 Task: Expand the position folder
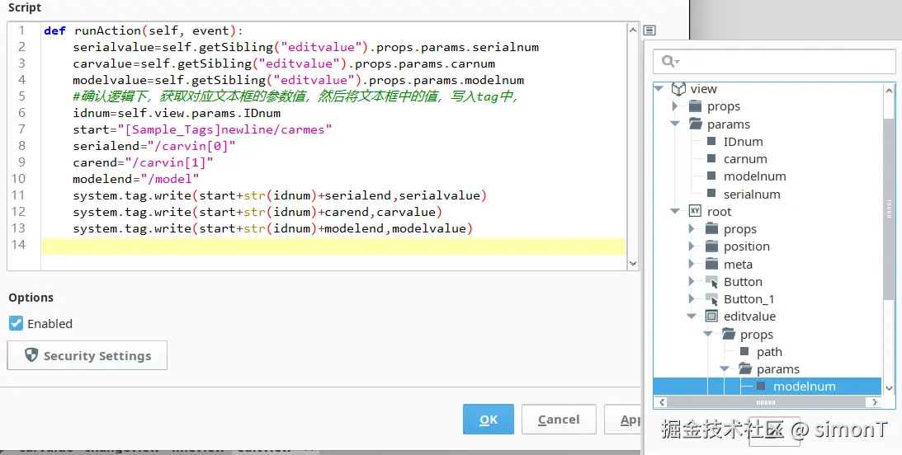coord(692,246)
